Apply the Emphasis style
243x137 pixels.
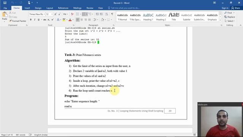212,17
